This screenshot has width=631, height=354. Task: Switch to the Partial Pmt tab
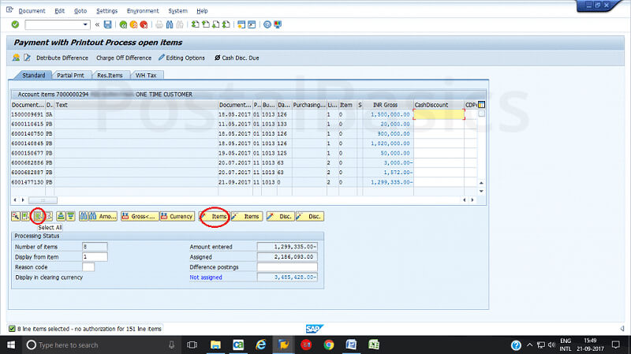click(x=71, y=76)
